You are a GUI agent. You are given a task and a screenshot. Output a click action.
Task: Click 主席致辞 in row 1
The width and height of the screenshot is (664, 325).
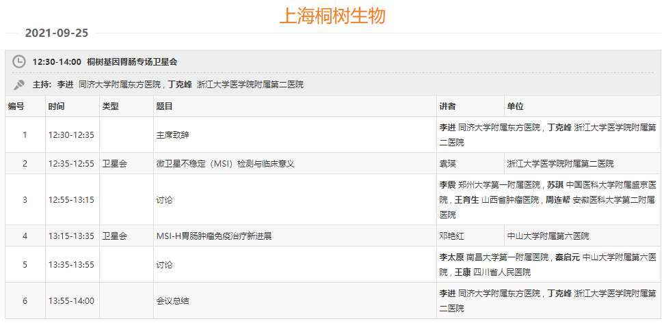click(173, 135)
